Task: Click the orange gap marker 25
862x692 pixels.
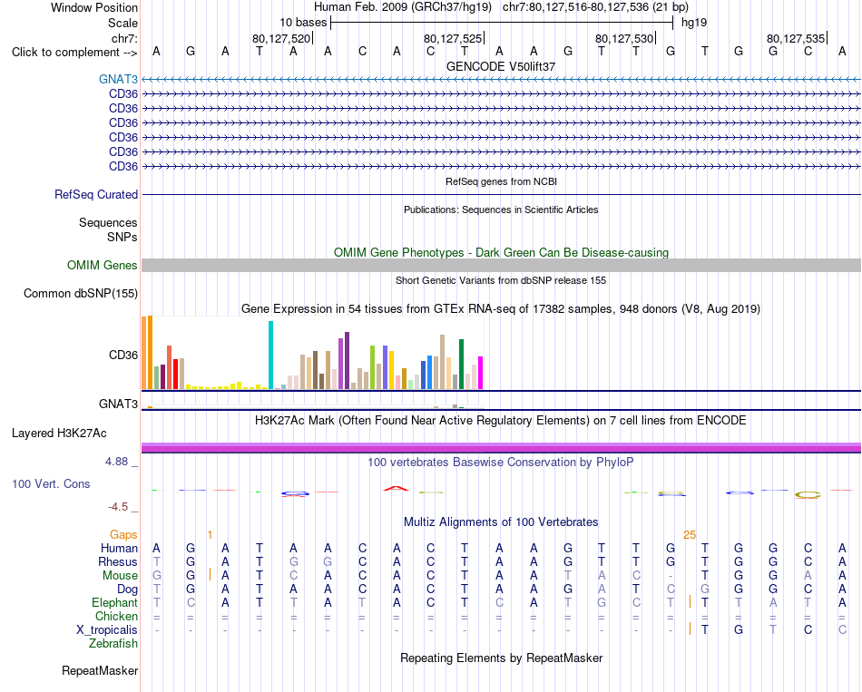Action: coord(690,535)
